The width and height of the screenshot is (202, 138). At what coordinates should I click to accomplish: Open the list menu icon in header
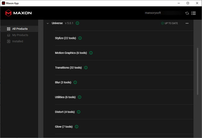click(193, 13)
